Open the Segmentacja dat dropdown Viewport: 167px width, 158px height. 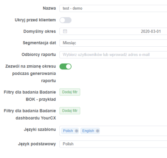tap(113, 43)
